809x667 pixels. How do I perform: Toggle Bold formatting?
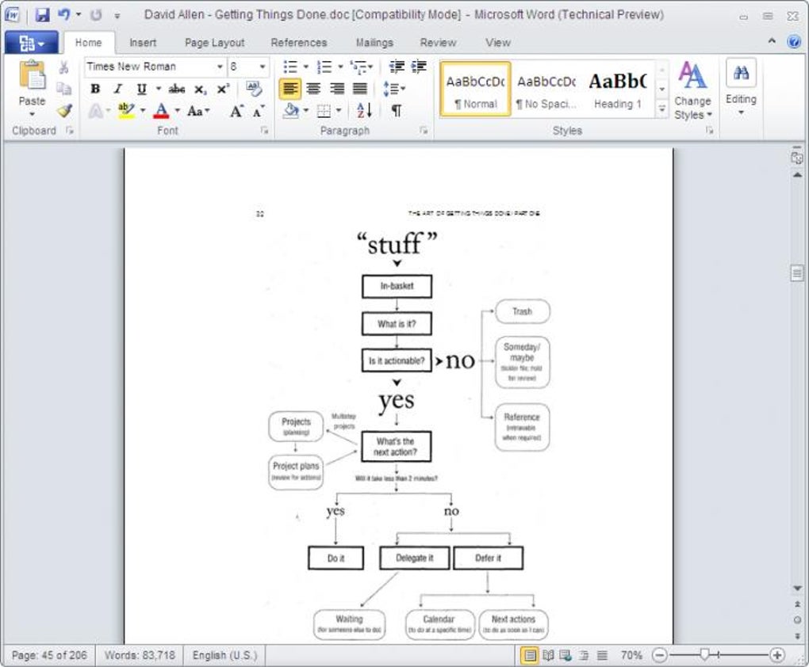95,89
